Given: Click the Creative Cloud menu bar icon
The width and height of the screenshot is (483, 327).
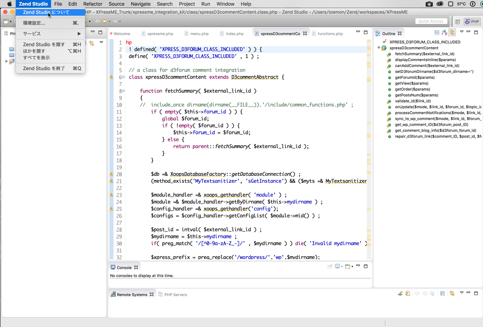Looking at the screenshot, I should tap(440, 4).
